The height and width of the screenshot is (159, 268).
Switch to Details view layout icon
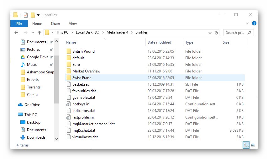coord(246,145)
